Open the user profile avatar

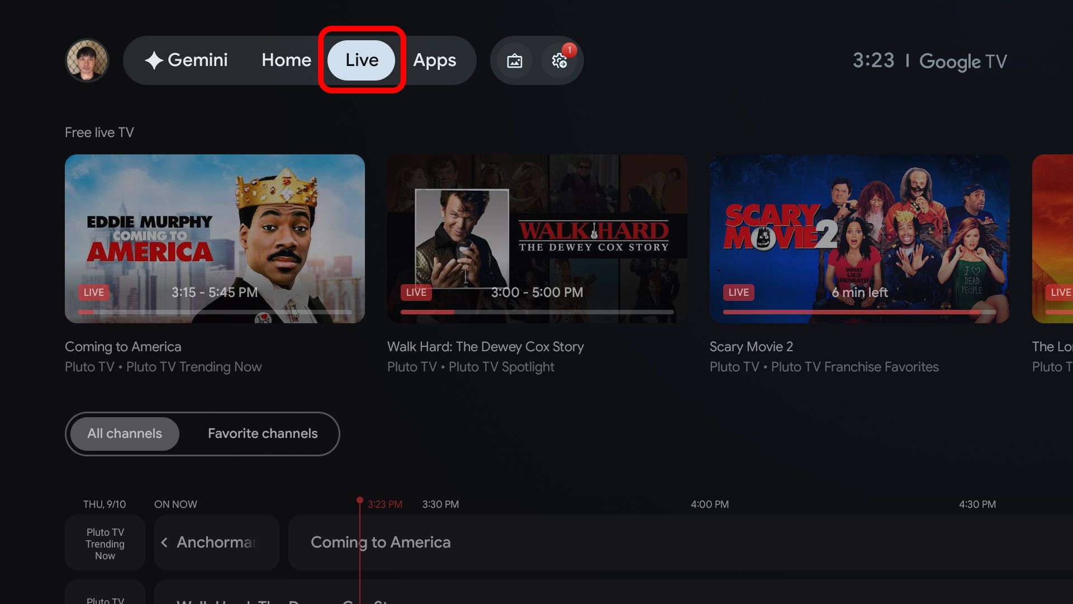(87, 60)
